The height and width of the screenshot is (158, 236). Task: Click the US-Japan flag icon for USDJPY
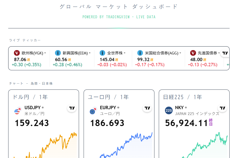tap(18, 111)
